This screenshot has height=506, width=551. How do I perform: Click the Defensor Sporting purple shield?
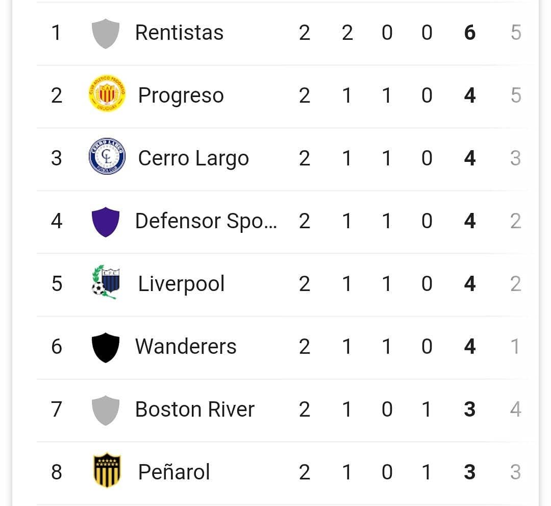pyautogui.click(x=106, y=222)
